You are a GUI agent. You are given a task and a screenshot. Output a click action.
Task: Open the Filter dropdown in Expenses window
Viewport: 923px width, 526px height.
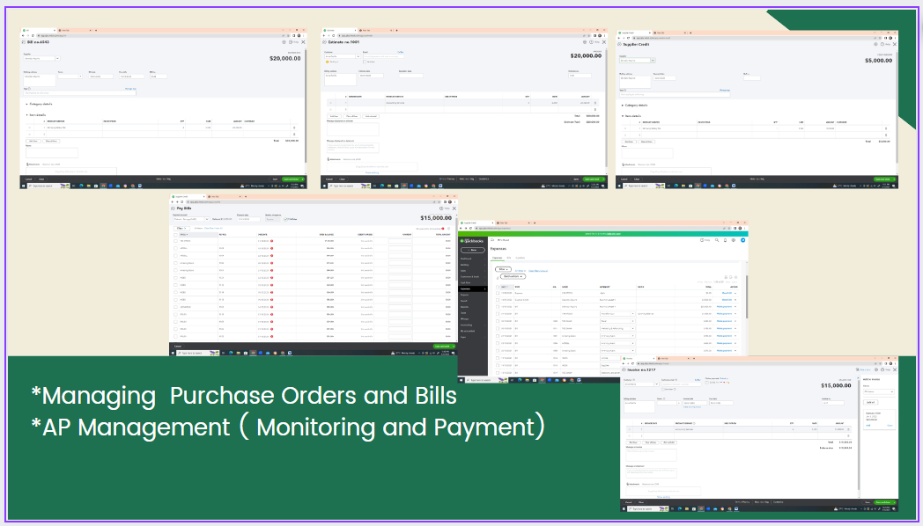tap(502, 269)
